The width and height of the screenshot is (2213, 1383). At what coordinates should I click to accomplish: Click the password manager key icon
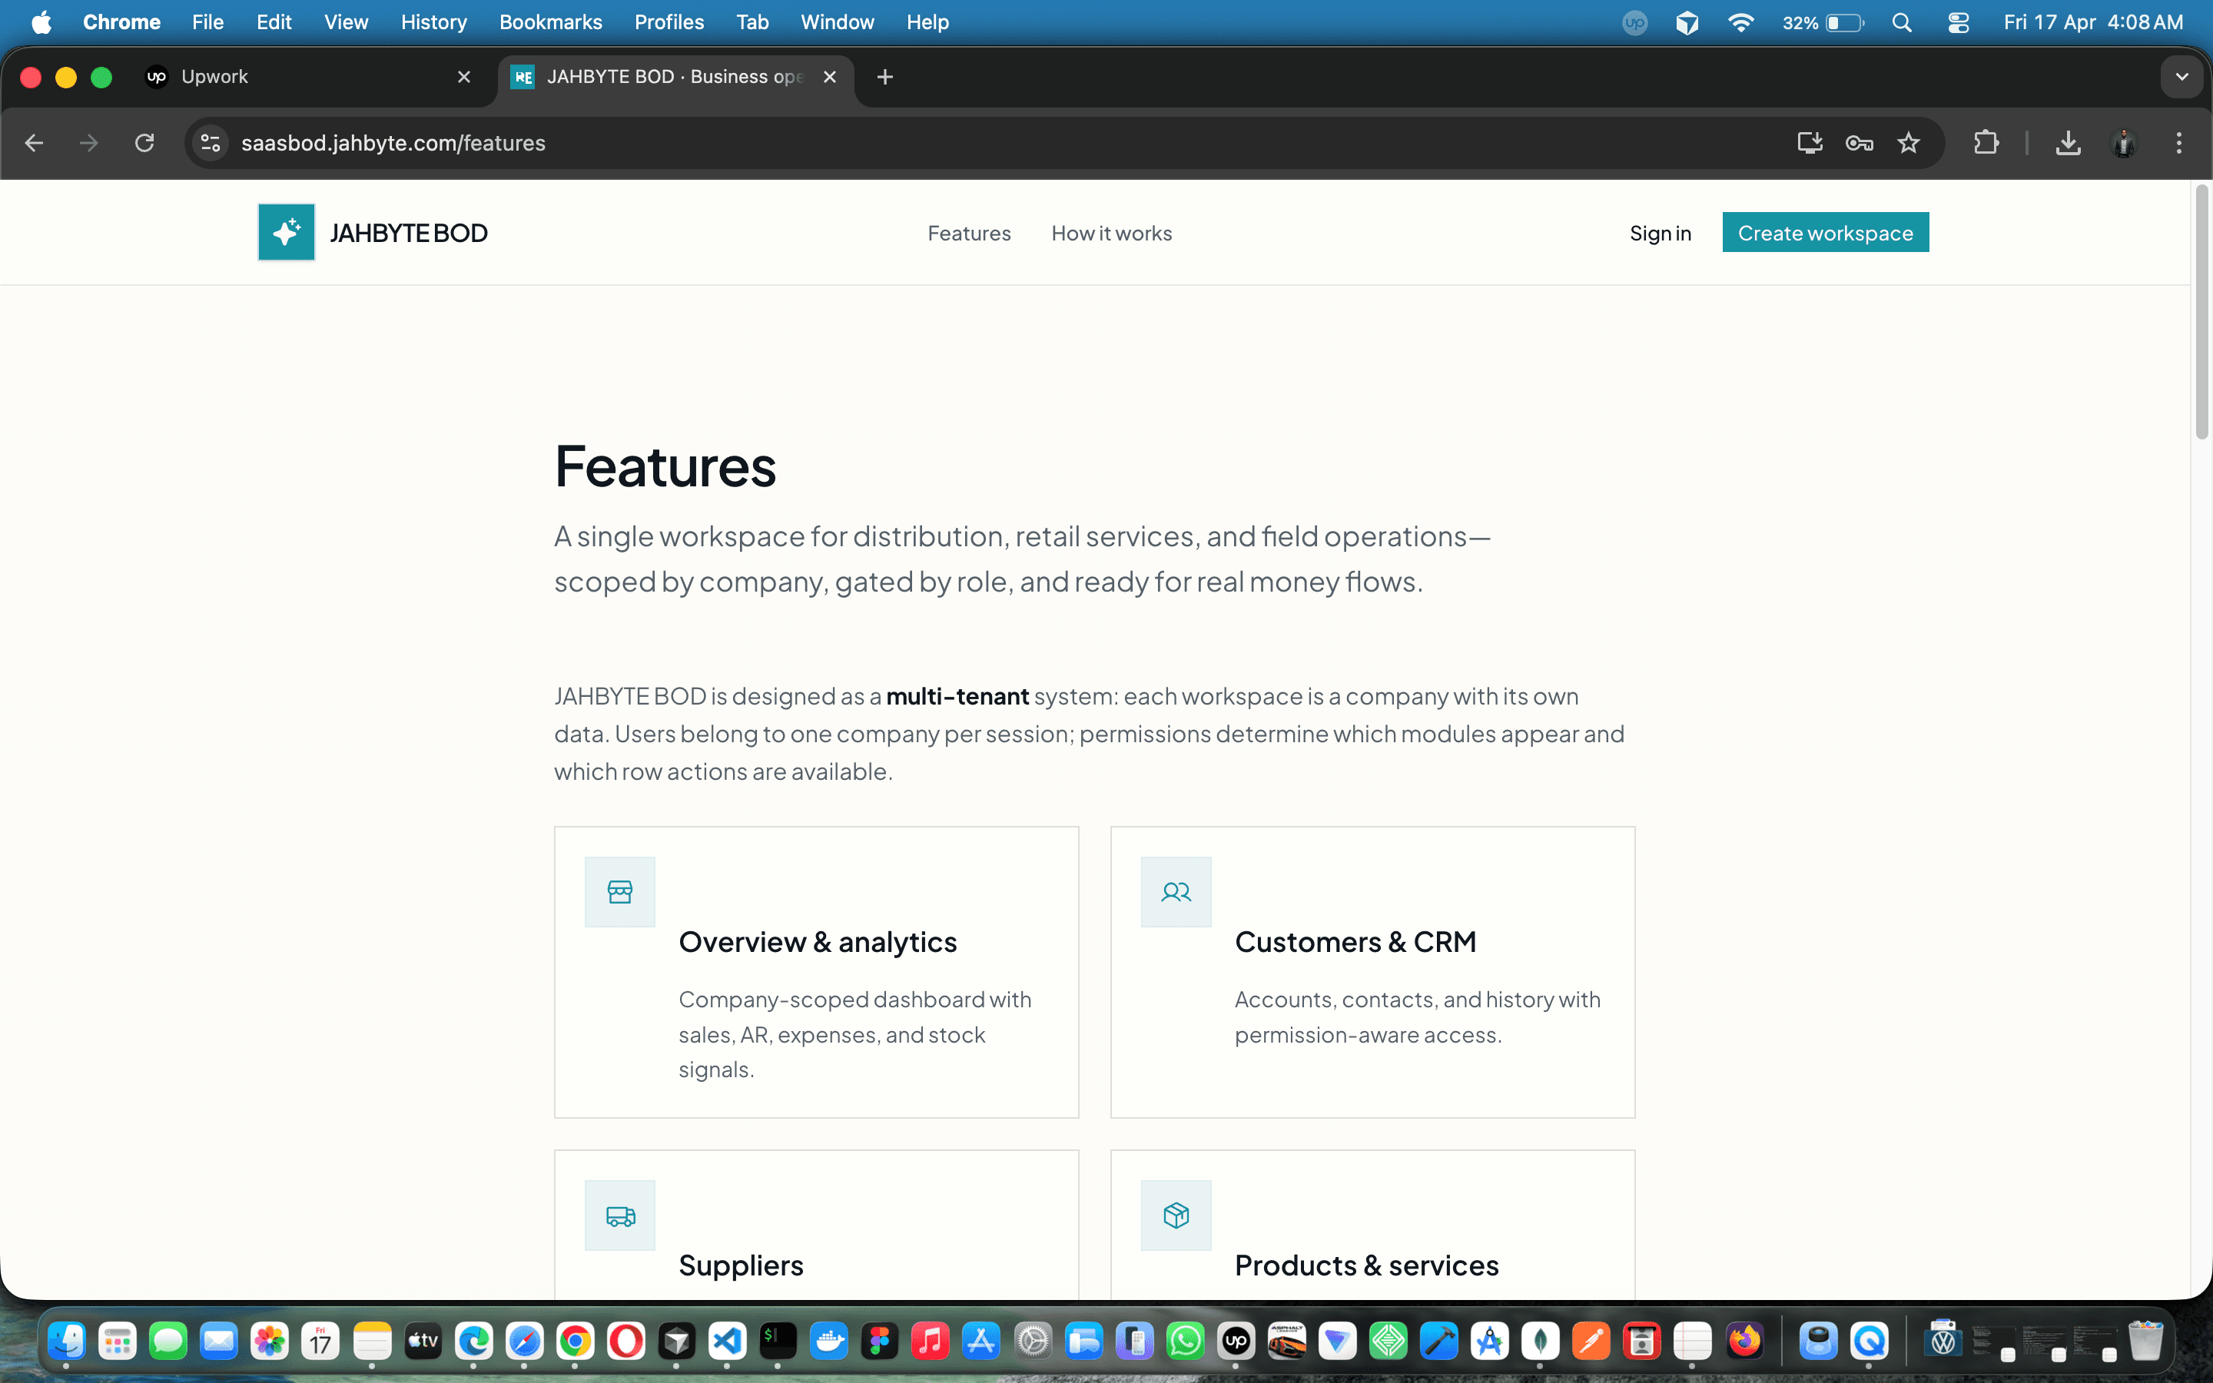1859,143
